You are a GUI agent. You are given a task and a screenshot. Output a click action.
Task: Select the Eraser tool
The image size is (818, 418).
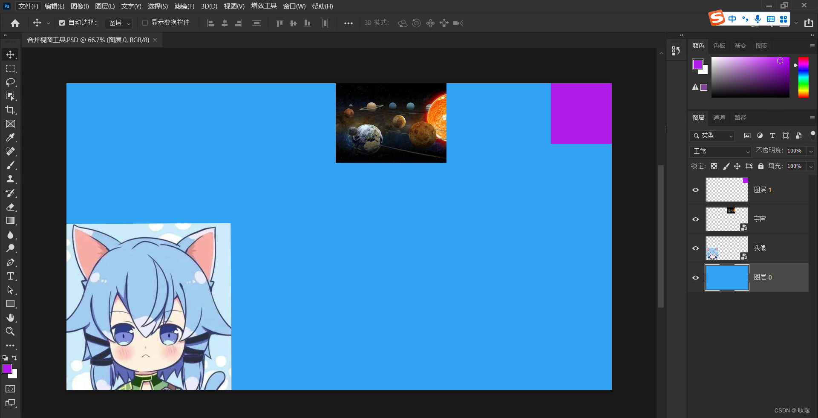[10, 207]
